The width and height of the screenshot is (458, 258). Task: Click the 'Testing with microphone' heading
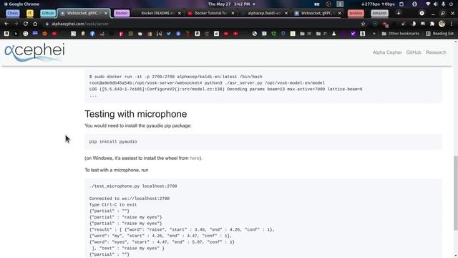point(136,114)
